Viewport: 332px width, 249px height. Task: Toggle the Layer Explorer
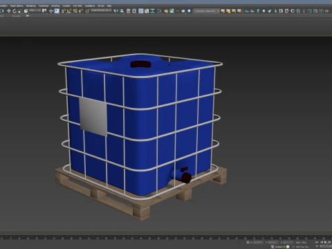[134, 11]
